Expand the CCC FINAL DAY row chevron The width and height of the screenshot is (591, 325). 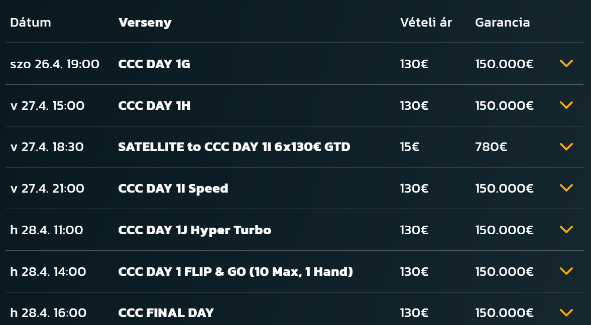point(566,313)
